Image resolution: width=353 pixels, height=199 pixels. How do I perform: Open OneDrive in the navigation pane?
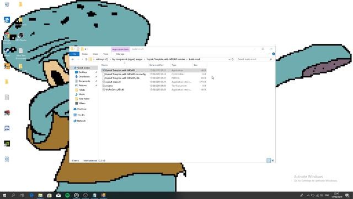click(x=82, y=109)
